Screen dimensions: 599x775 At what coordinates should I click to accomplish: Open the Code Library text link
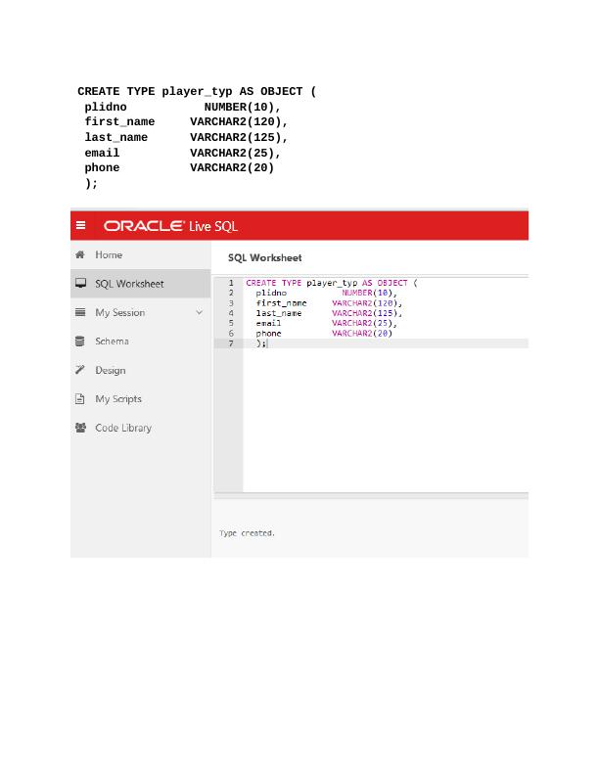click(122, 428)
